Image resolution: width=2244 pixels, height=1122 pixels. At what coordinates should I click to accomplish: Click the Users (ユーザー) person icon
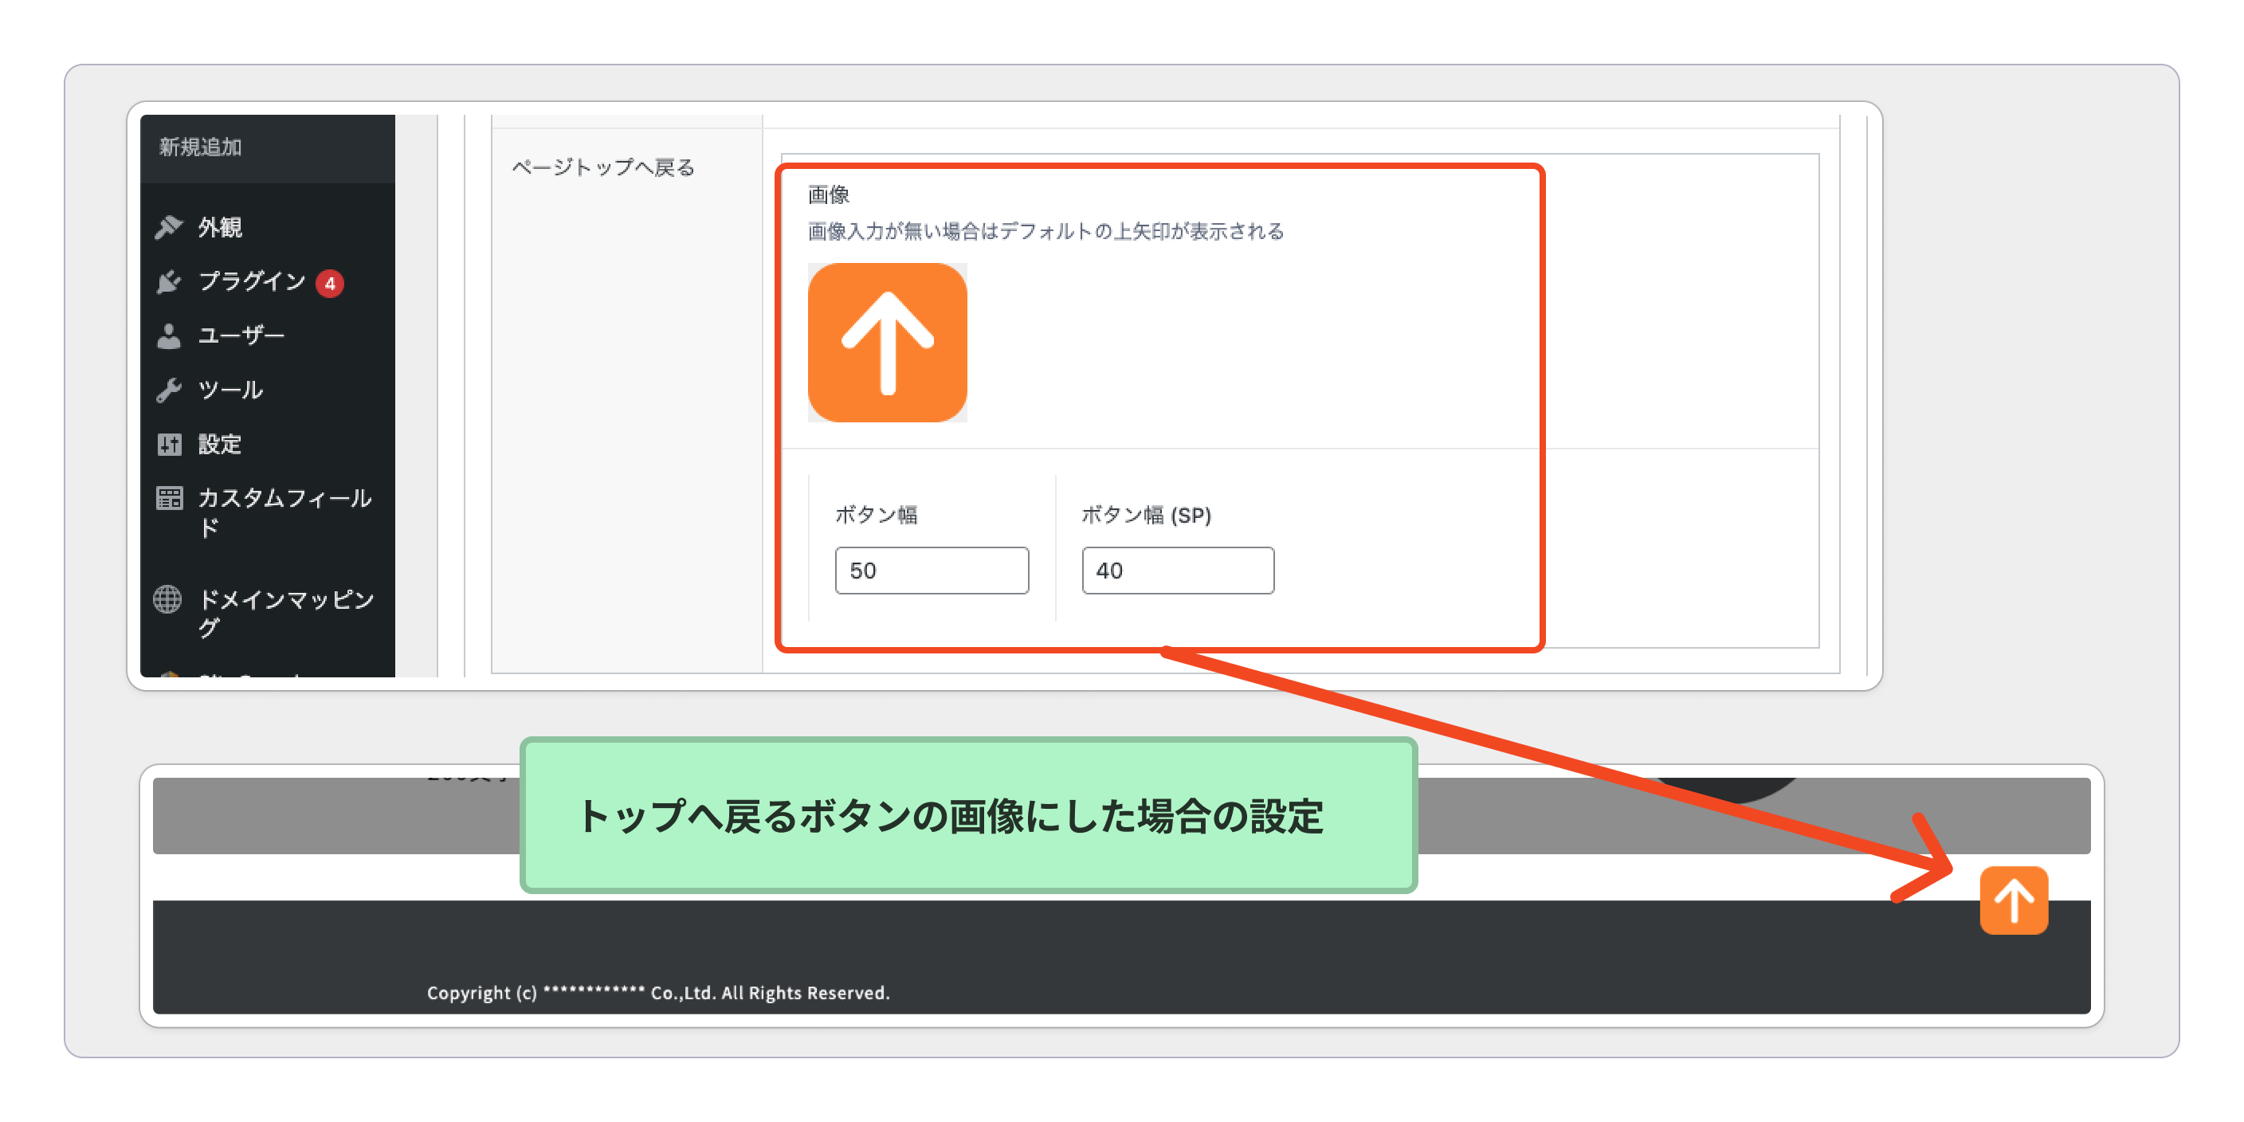pyautogui.click(x=169, y=336)
